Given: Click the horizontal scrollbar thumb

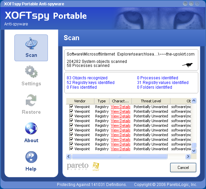Looking at the screenshot, I should (x=120, y=156).
